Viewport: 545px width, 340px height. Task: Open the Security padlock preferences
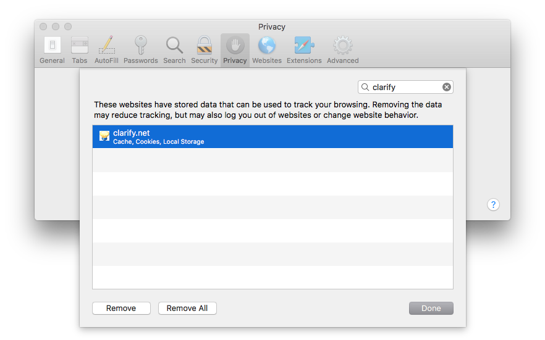[204, 50]
